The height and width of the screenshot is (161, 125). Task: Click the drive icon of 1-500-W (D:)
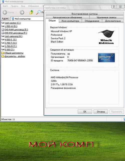click(3, 26)
